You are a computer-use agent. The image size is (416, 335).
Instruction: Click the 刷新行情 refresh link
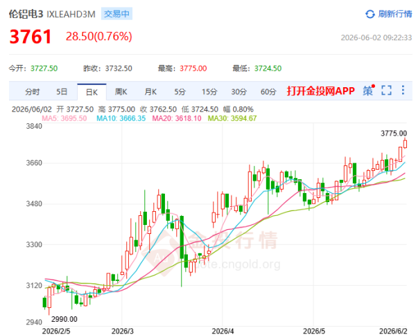395,14
